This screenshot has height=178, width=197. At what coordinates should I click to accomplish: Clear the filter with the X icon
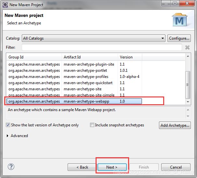[x=187, y=47]
